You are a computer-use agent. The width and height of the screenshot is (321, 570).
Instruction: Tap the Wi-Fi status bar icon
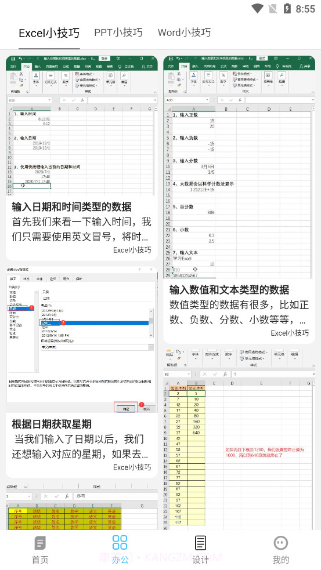[x=257, y=9]
